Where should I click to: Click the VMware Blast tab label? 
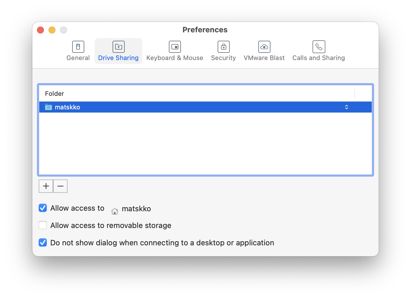264,58
